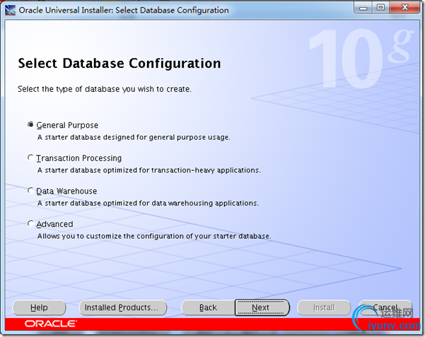
Task: Click the Oracle installer title bar icon
Action: coord(11,11)
